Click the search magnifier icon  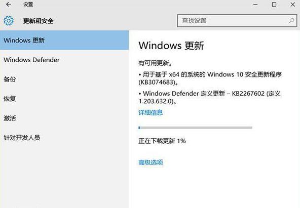pyautogui.click(x=291, y=20)
